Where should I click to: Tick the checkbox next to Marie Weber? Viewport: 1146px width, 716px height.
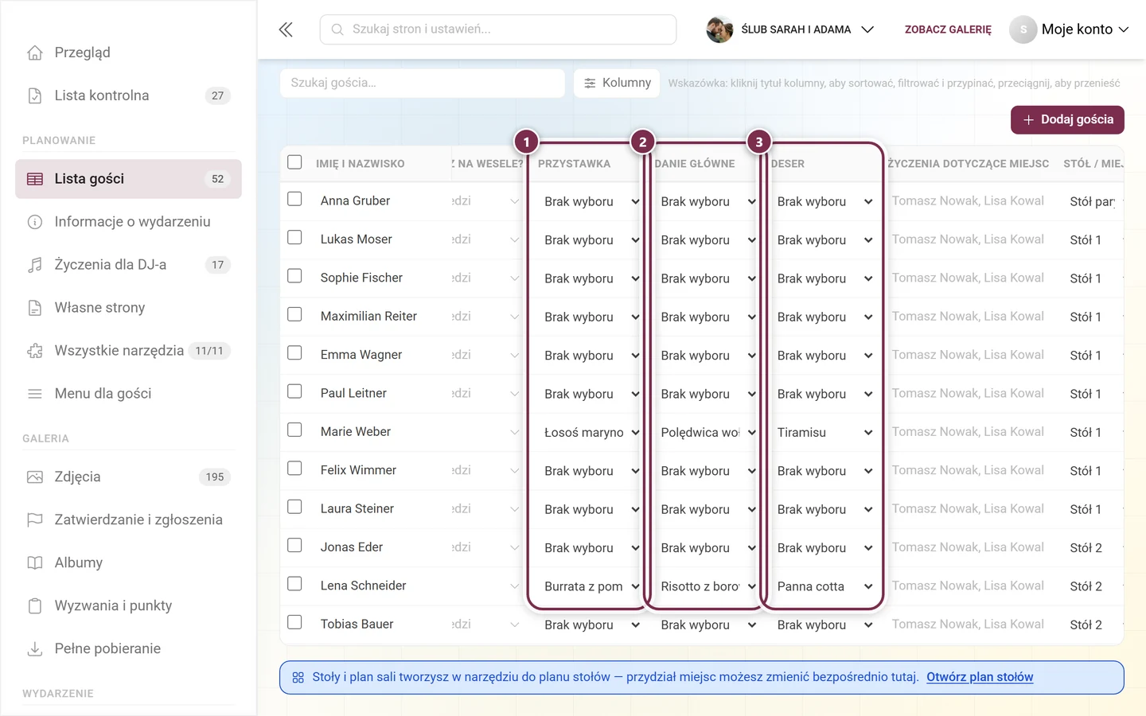click(294, 430)
